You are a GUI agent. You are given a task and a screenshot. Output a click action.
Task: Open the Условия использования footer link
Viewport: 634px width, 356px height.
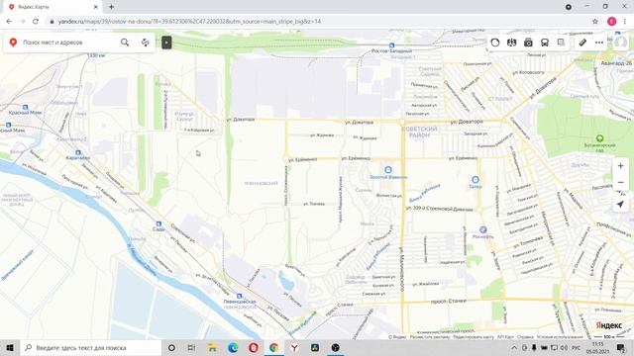tap(560, 336)
